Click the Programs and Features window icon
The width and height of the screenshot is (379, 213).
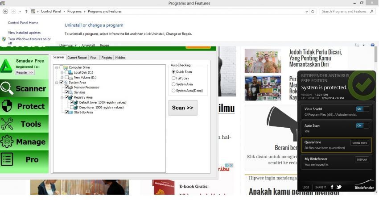click(x=2, y=3)
